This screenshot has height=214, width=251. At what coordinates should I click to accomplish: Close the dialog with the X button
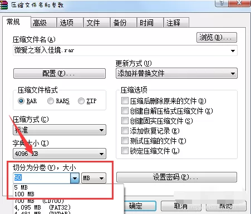pos(239,3)
